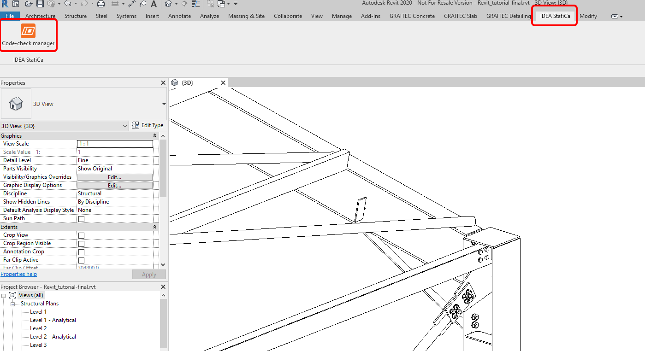Image resolution: width=645 pixels, height=351 pixels.
Task: Switch to the Structure ribbon tab
Action: coord(75,16)
